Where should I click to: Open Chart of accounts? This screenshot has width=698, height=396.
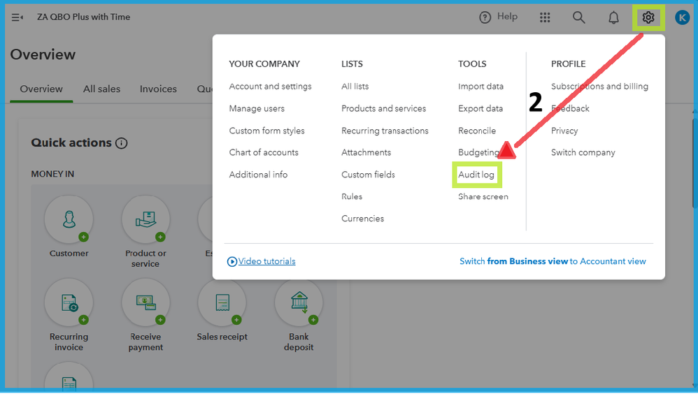(x=264, y=152)
